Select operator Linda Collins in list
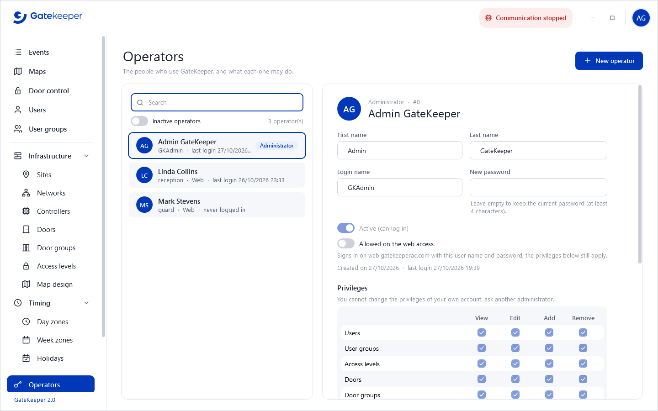 pos(217,175)
